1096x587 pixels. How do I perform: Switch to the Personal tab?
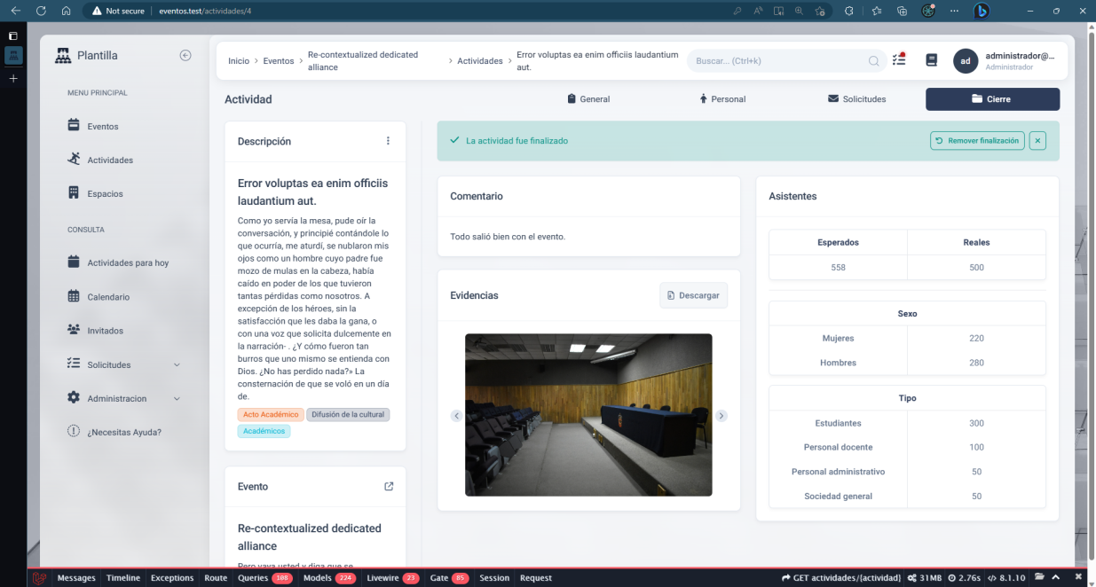[x=722, y=99]
